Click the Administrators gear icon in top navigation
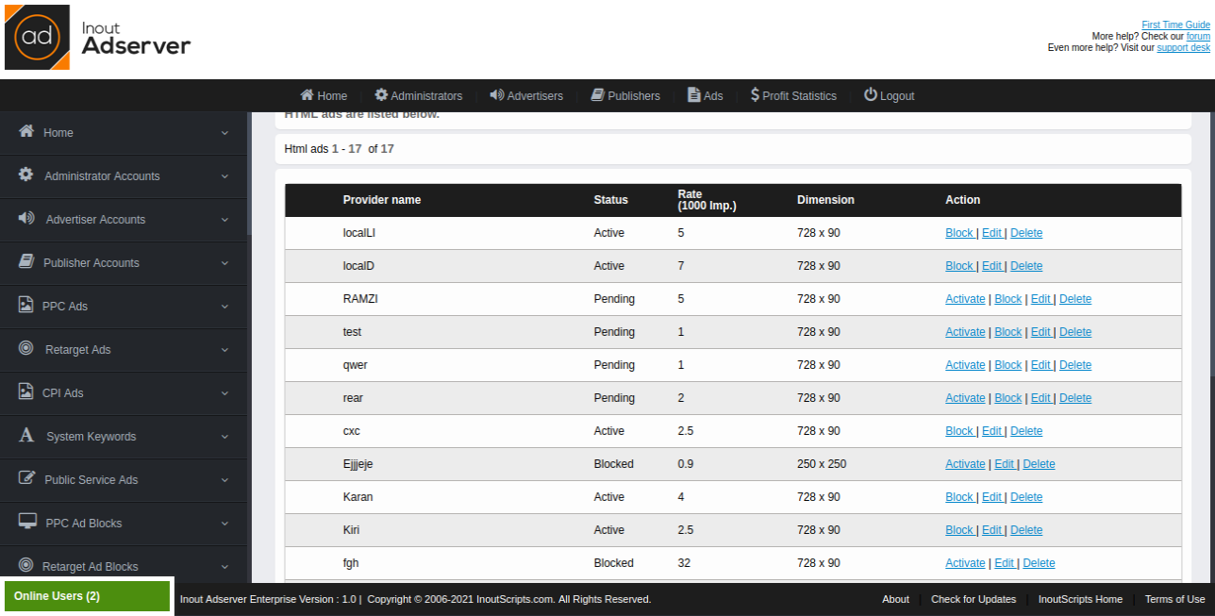The width and height of the screenshot is (1215, 616). pos(381,94)
